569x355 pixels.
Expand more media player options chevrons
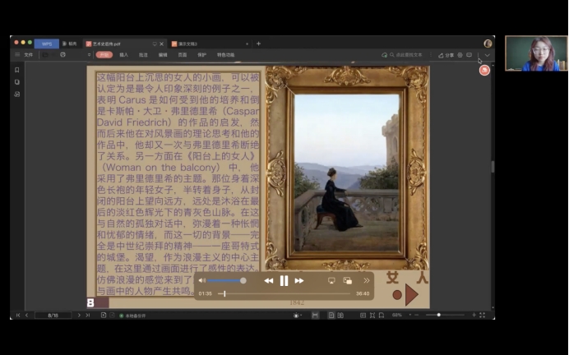[367, 281]
